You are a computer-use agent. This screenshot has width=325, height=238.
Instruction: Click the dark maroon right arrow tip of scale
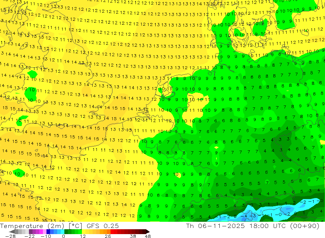pos(148,232)
